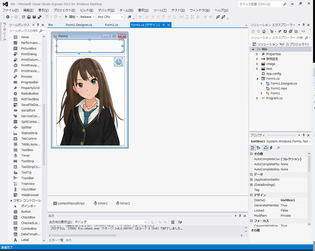Image resolution: width=315 pixels, height=251 pixels.
Task: Click the Home icon in Solution Explorer
Action: tap(264, 31)
